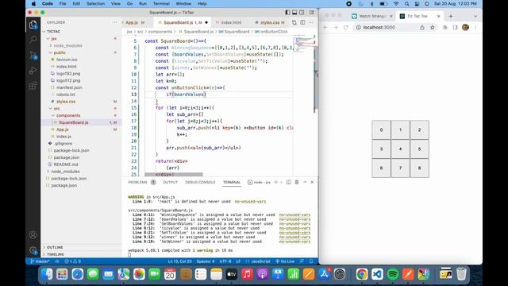This screenshot has width=508, height=286.
Task: Split the editor right
Action: 302,22
